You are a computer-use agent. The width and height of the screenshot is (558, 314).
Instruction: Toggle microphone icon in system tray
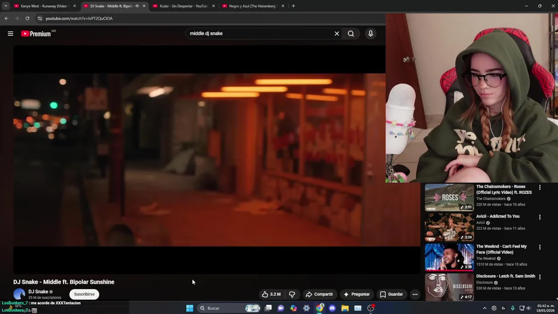coord(513,308)
